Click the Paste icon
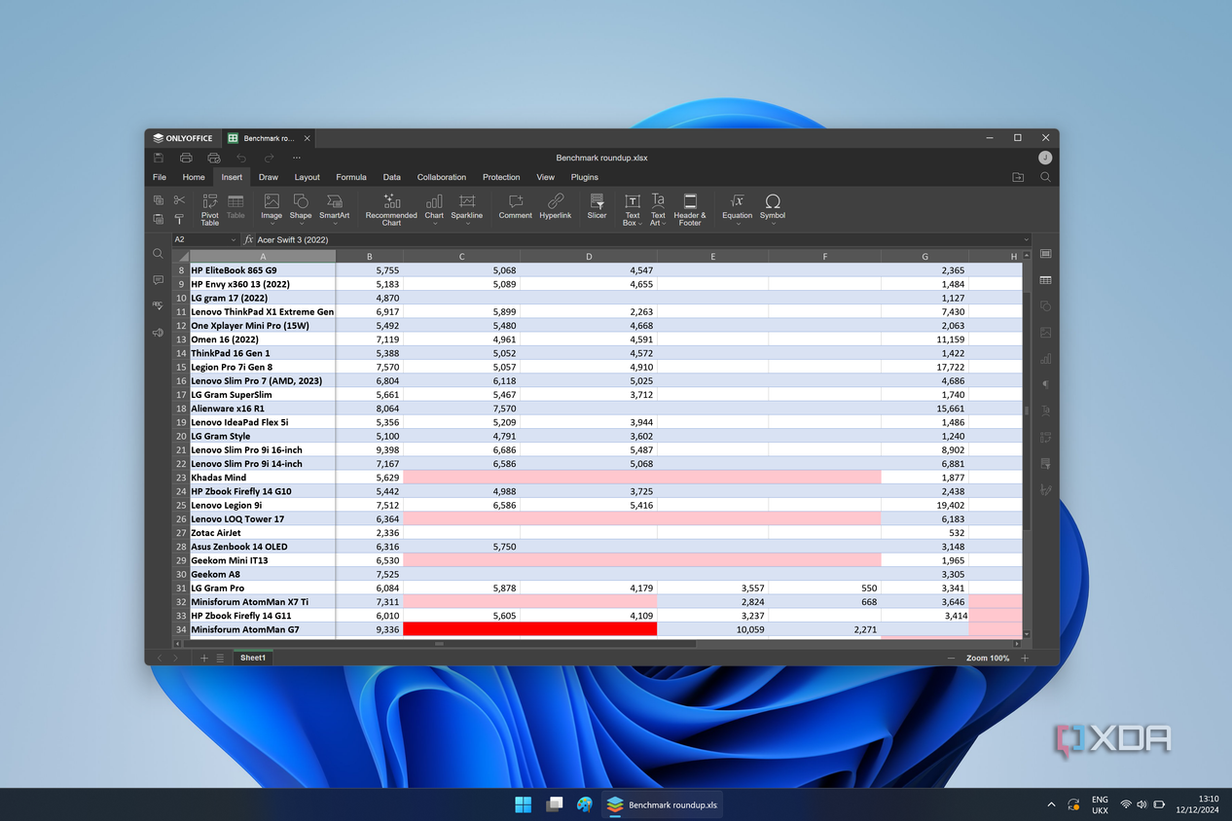Viewport: 1232px width, 821px height. [159, 220]
